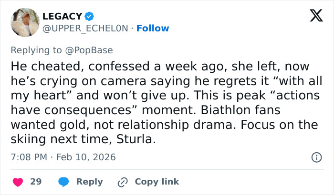
Task: Click the chain link copy icon
Action: (122, 182)
